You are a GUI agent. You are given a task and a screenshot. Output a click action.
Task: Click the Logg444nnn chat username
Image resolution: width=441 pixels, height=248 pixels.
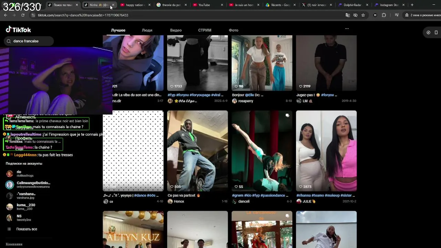click(x=25, y=155)
